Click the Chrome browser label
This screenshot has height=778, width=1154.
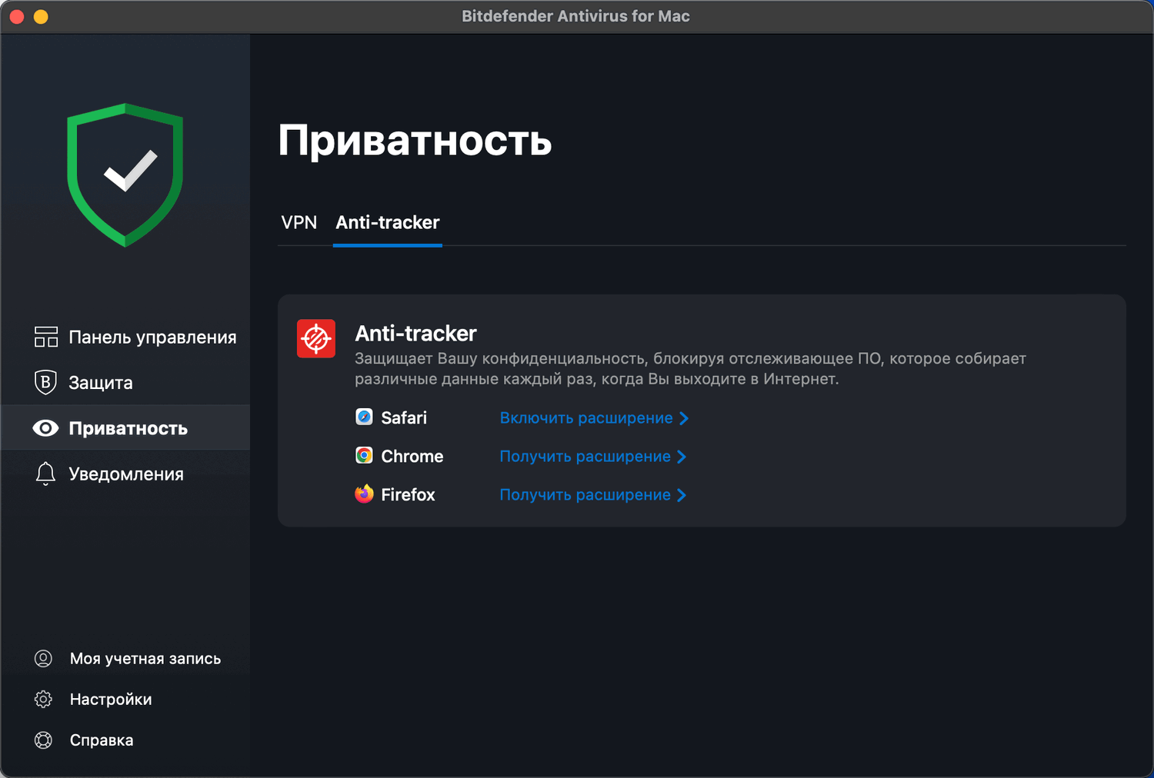[412, 456]
